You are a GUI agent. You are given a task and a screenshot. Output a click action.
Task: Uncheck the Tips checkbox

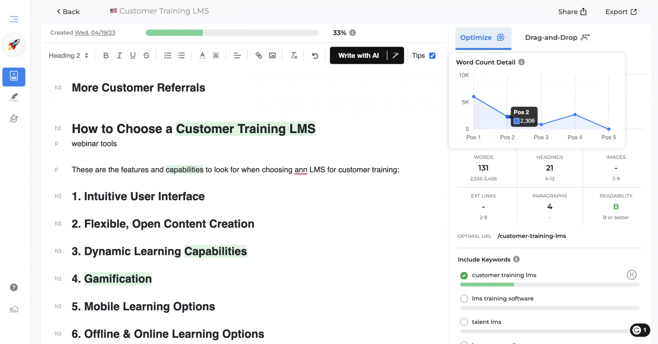coord(432,55)
